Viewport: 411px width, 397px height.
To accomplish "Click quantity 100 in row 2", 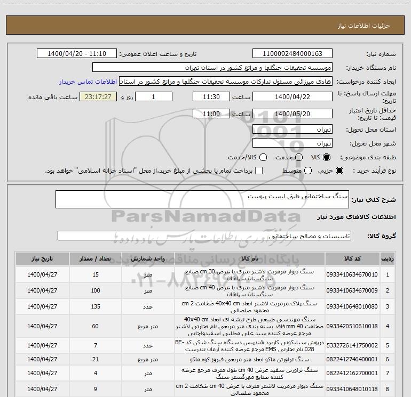I will 96,290.
